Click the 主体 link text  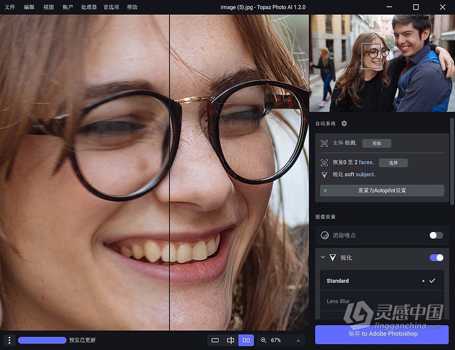[338, 143]
